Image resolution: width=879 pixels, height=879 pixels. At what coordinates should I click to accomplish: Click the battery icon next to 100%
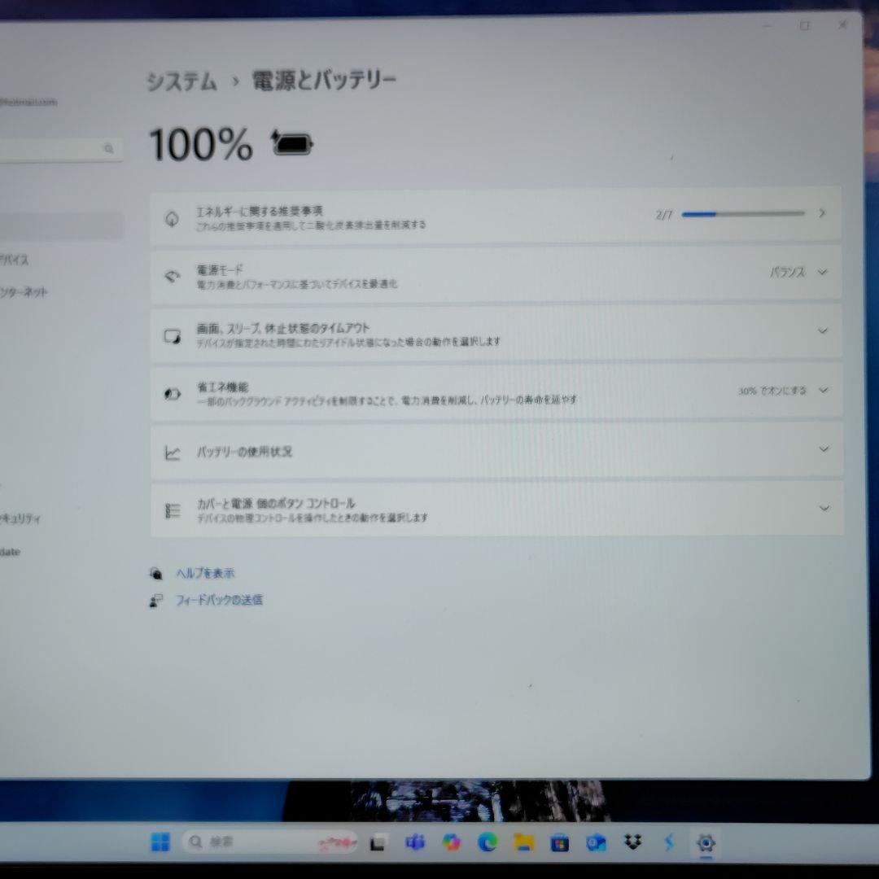click(291, 144)
